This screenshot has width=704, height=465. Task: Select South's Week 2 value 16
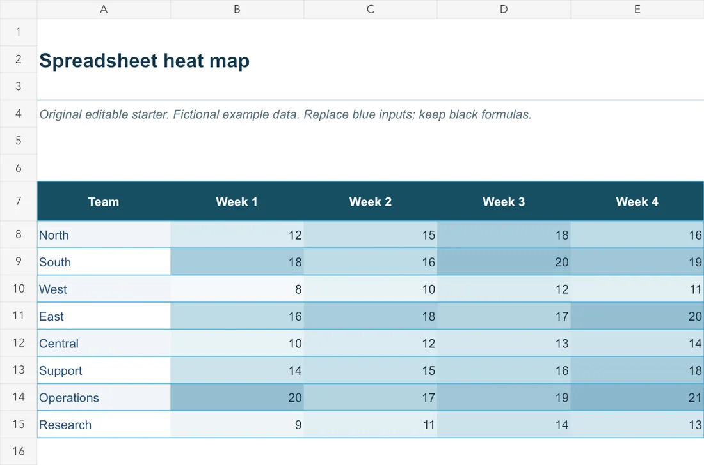(371, 262)
